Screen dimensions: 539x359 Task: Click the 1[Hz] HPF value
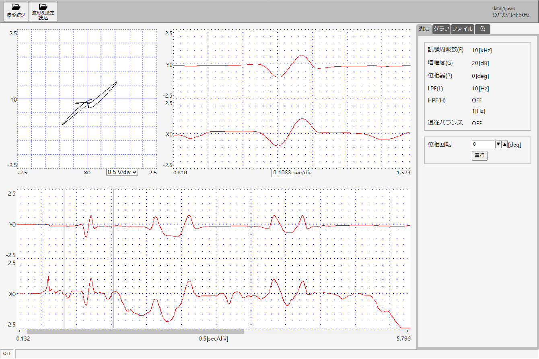[x=479, y=110]
